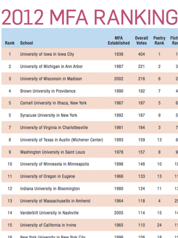
Task: Click the established year 1992
Action: pyautogui.click(x=119, y=115)
